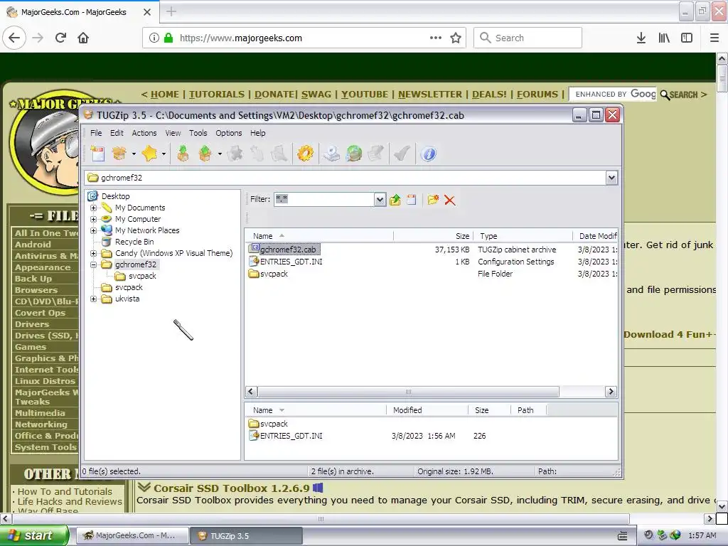The image size is (728, 546).
Task: Select gchromef32.cab in file list
Action: click(x=287, y=250)
